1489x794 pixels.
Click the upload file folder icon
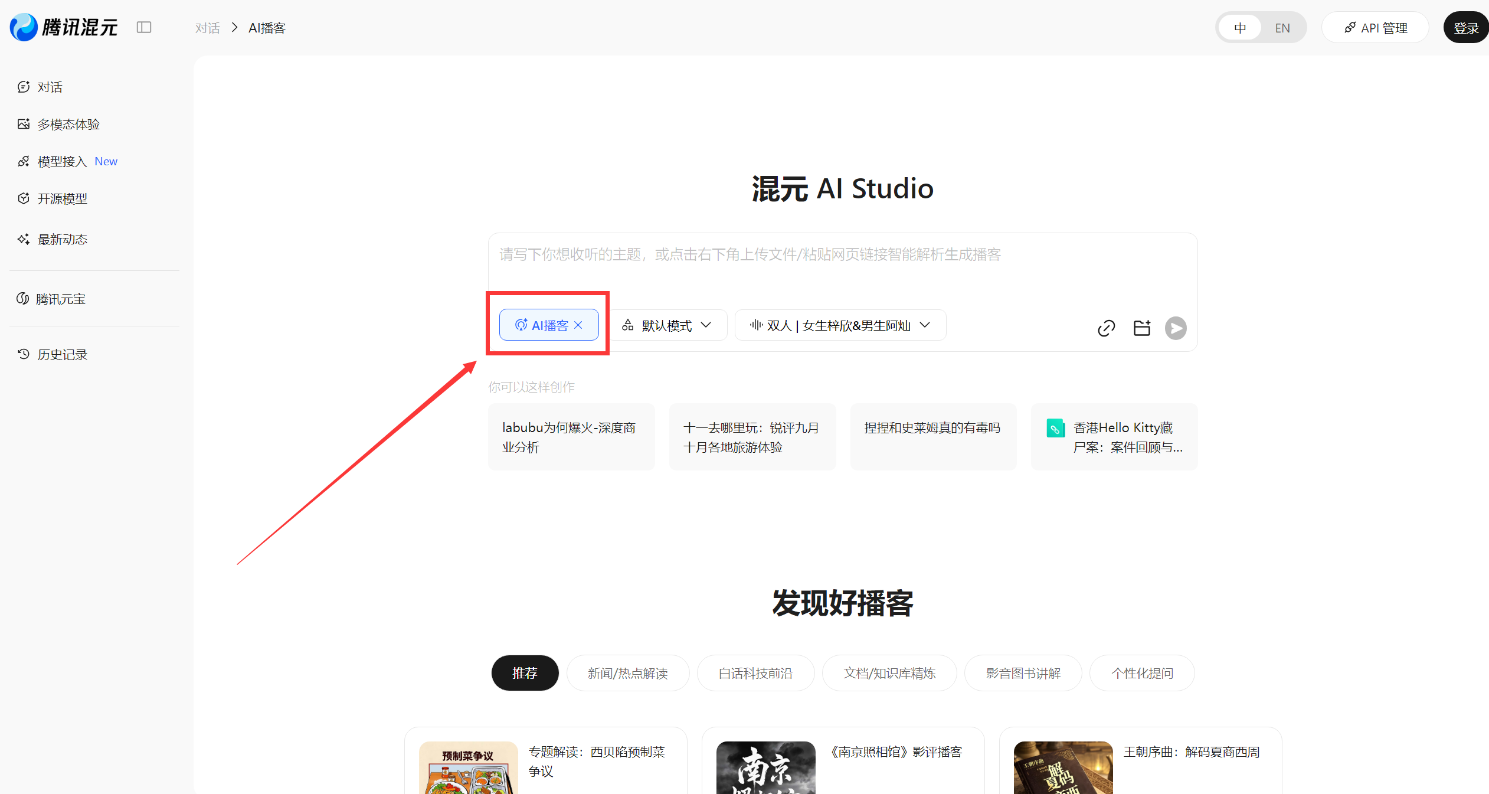[x=1142, y=328]
